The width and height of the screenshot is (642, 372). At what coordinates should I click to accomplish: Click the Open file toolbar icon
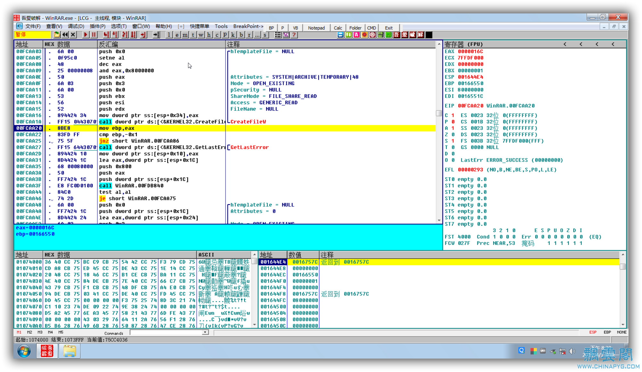(57, 35)
